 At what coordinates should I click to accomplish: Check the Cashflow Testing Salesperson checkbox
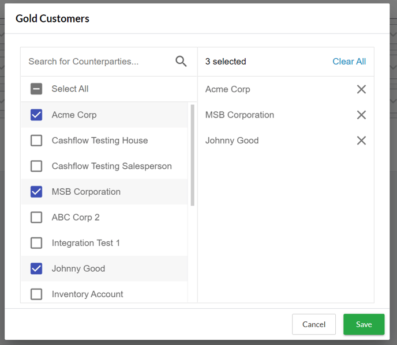(36, 166)
